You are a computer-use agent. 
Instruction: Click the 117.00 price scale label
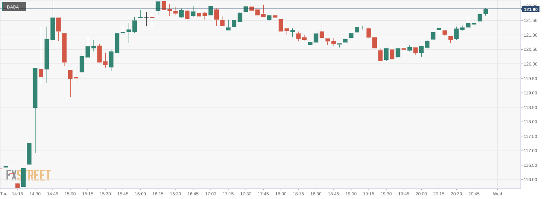[530, 151]
